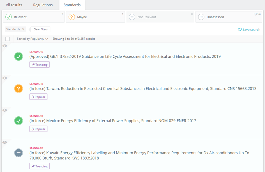Switch to the All results tab
This screenshot has width=265, height=172.
coord(14,5)
